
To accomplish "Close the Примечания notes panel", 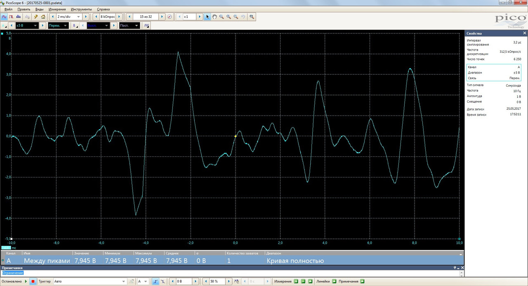I will (x=462, y=268).
